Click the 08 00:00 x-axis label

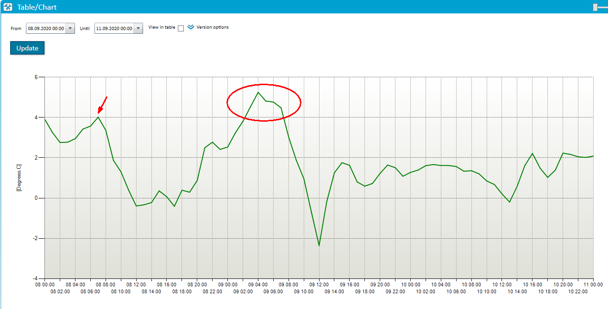point(45,284)
